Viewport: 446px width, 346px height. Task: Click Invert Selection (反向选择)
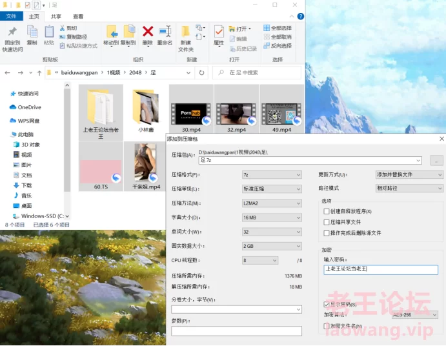click(x=278, y=46)
